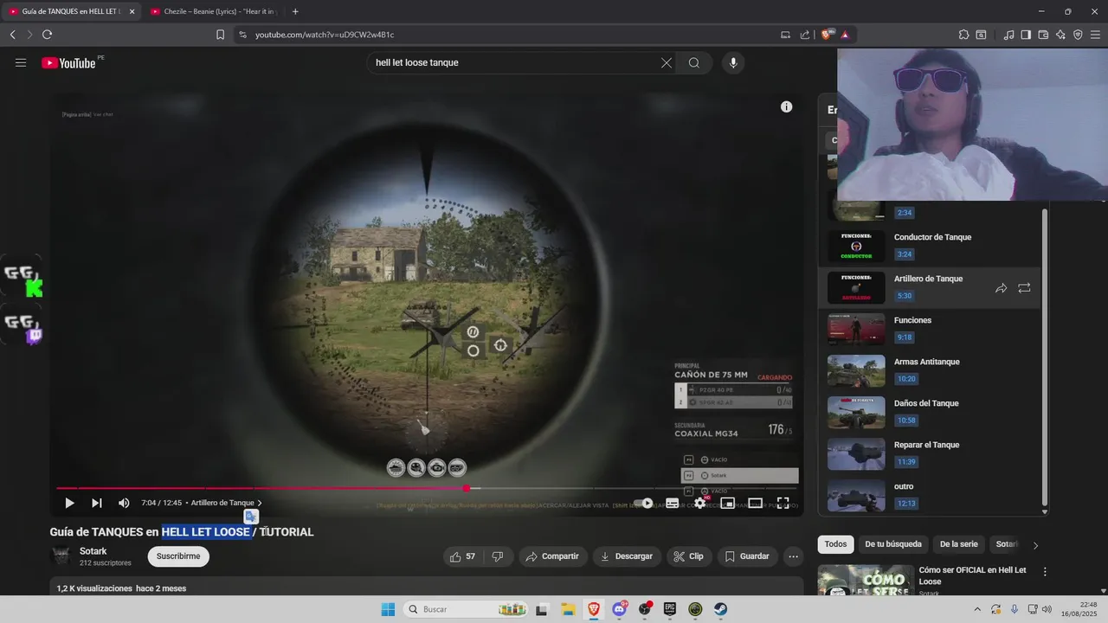
Task: Open the Compartir share dialog
Action: pyautogui.click(x=553, y=556)
